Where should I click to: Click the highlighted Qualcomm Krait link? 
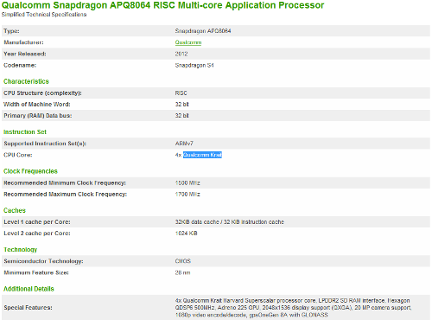pyautogui.click(x=202, y=155)
